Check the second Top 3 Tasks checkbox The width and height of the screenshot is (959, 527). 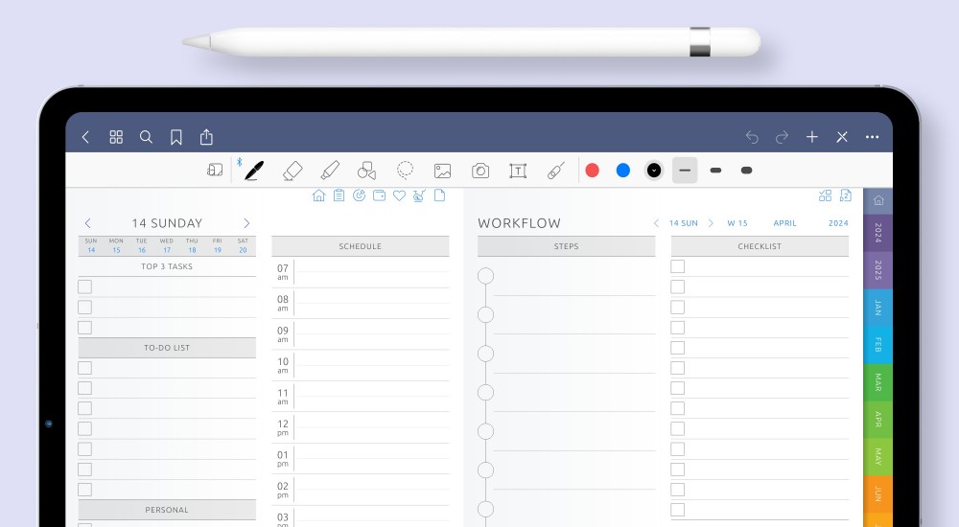coord(85,307)
